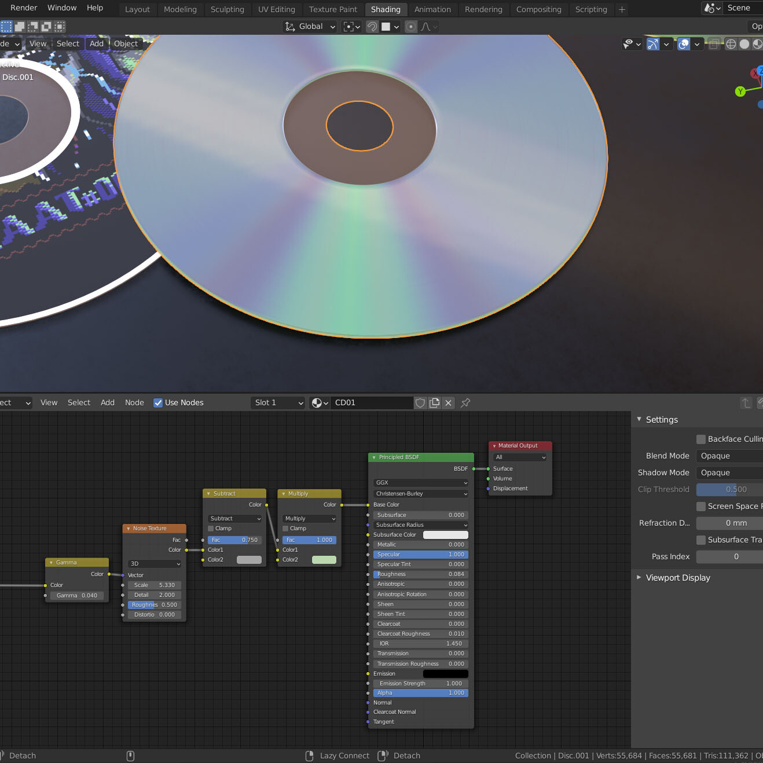Enable Clamp on the Subtract node

click(x=211, y=529)
